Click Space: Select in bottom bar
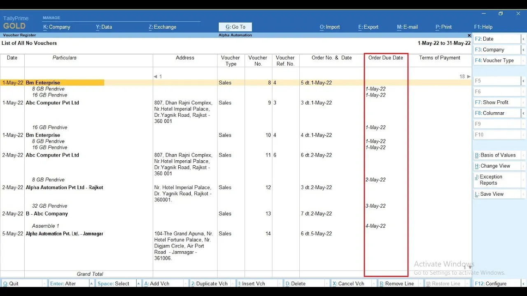This screenshot has width=527, height=296. click(116, 284)
